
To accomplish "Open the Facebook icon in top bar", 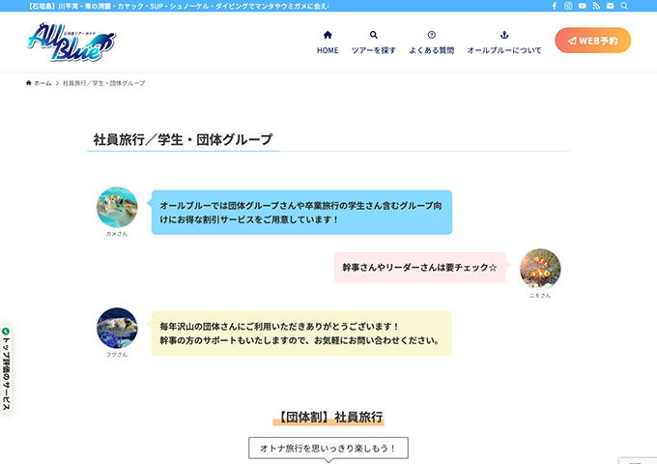I will [554, 6].
